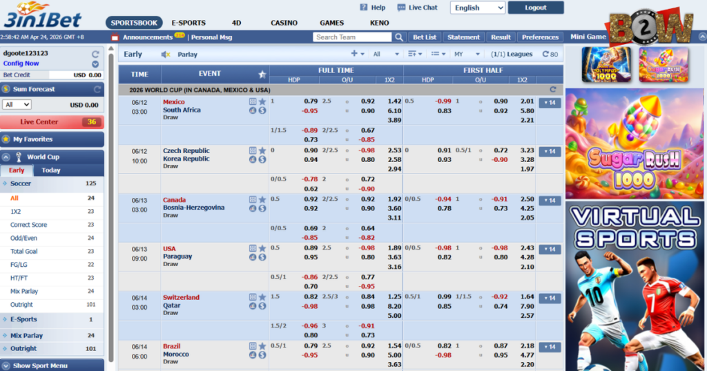Screen dimensions: 707x371
Task: Open statistics icon for USA vs Paraguay
Action: pyautogui.click(x=253, y=257)
